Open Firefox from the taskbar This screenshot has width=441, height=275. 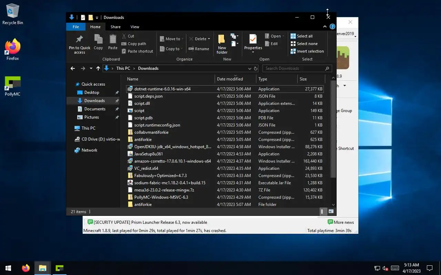tap(26, 268)
